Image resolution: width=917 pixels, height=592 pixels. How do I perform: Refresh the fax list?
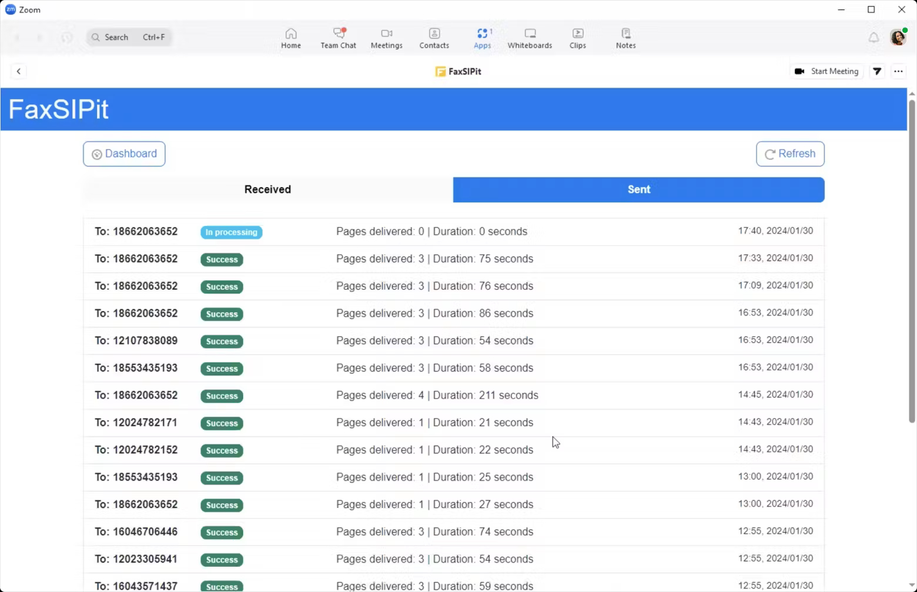click(790, 153)
